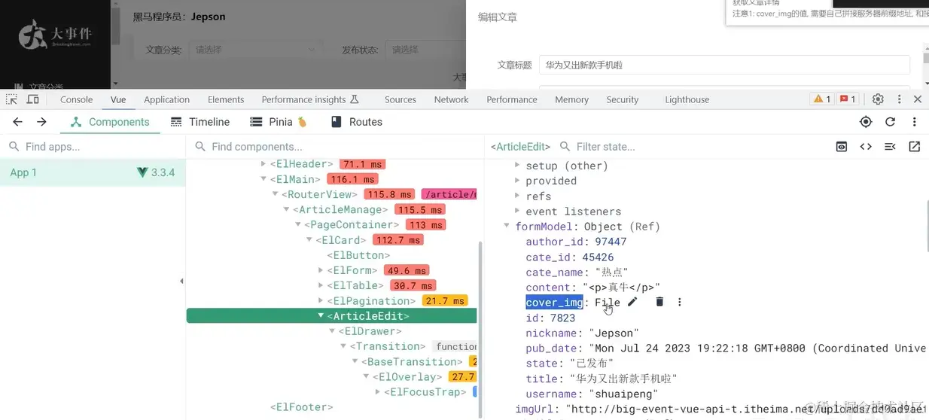Viewport: 929px width, 420px height.
Task: Open the Timeline tab in Vue devtools
Action: [200, 122]
